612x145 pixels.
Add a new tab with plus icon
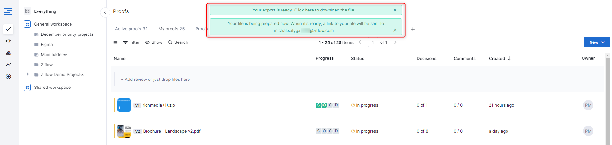tap(413, 29)
